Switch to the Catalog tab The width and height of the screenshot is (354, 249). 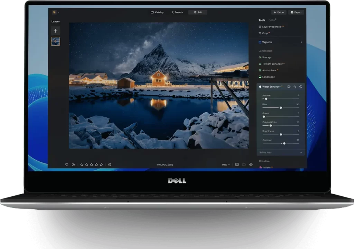tap(157, 12)
